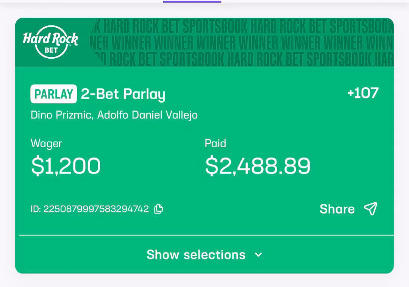Viewport: 409px width, 287px height.
Task: Click the Paid label
Action: pos(215,143)
